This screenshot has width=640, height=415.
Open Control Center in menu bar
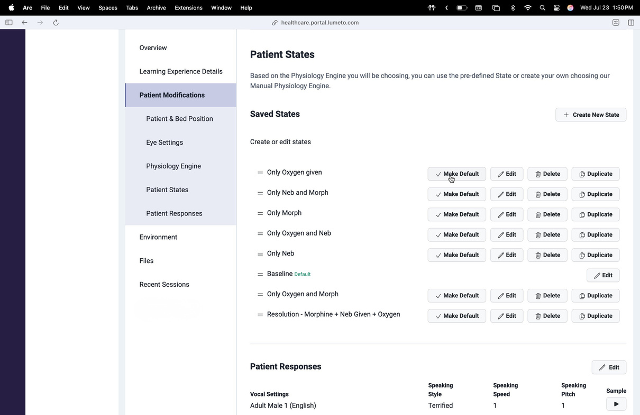[556, 8]
